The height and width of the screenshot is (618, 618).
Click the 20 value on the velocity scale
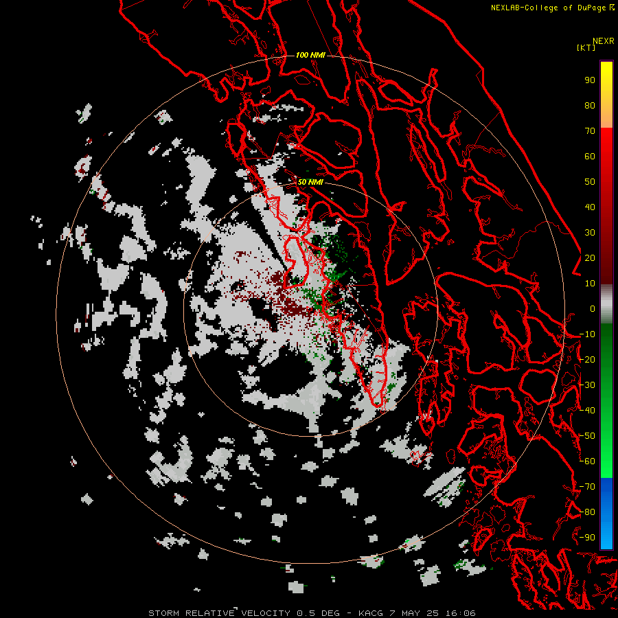click(x=590, y=258)
